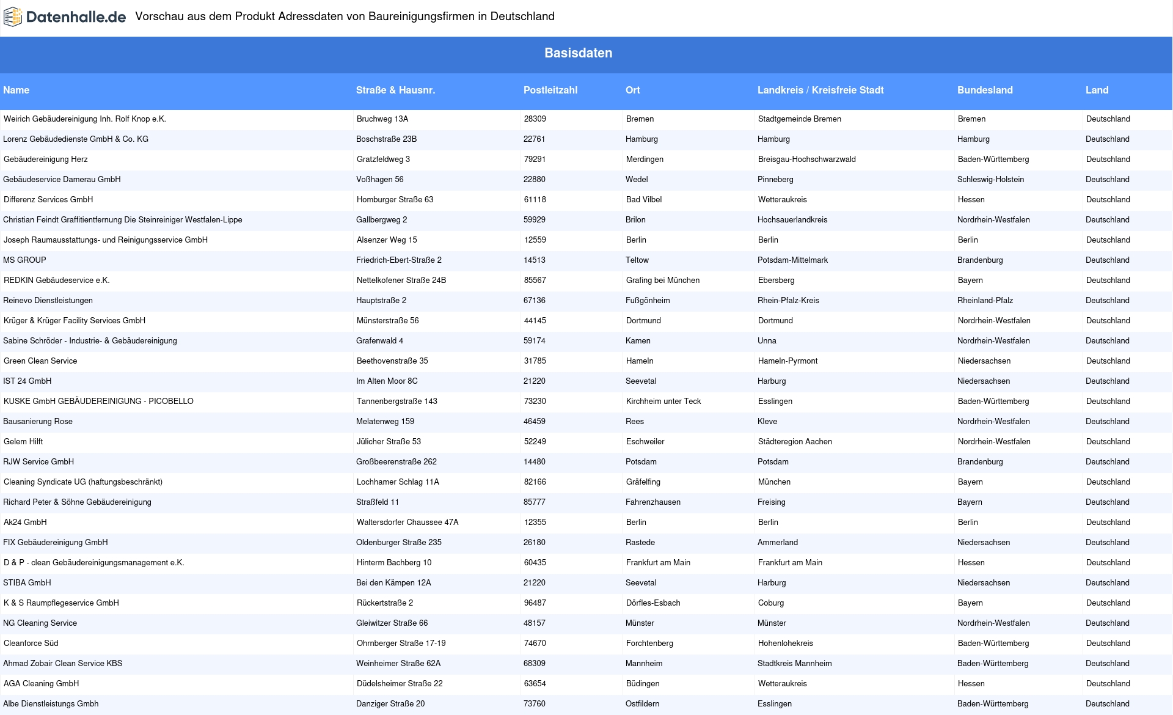Click the town Kirchheim unter Teck
Image resolution: width=1173 pixels, height=715 pixels.
[663, 402]
